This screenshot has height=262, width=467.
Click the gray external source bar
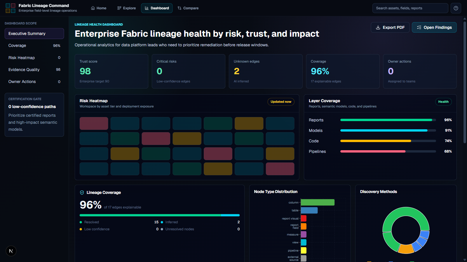pyautogui.click(x=304, y=258)
